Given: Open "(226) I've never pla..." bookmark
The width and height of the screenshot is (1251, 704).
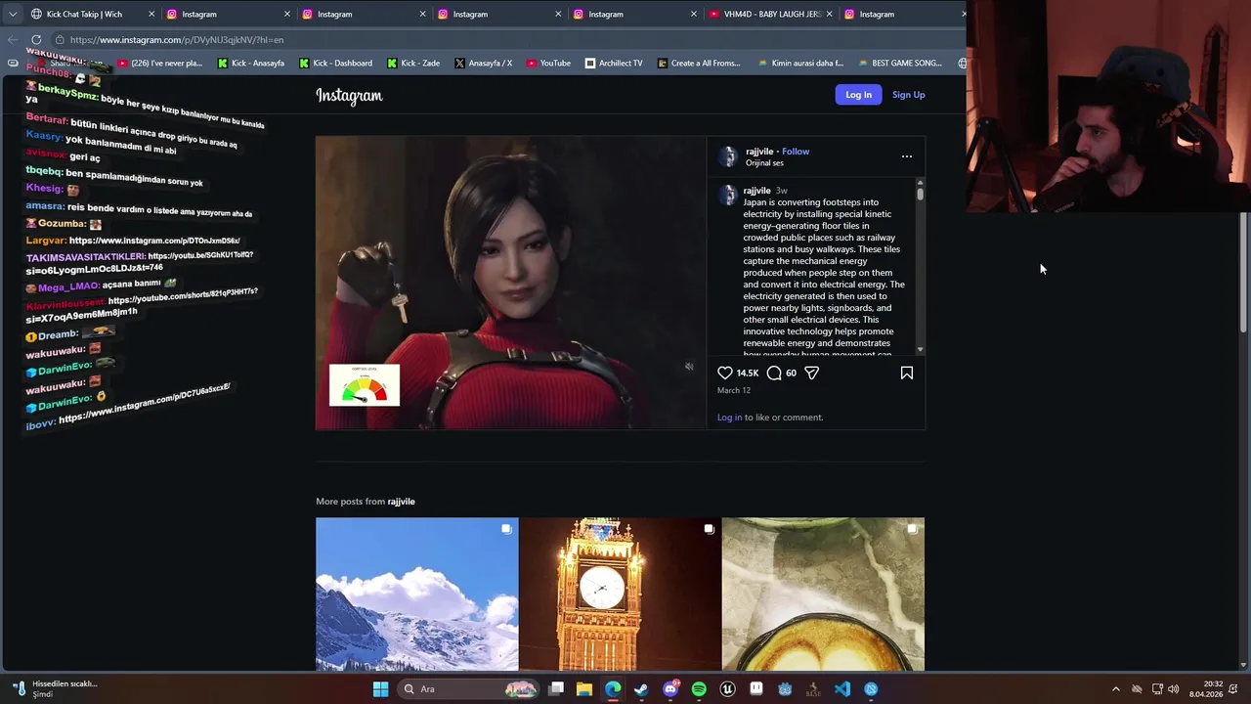Looking at the screenshot, I should pos(159,63).
